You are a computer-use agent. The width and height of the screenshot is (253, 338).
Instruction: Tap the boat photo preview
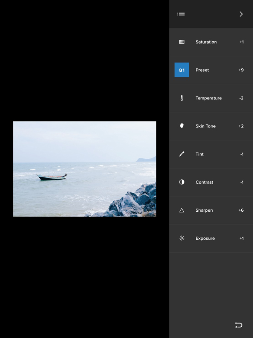tap(84, 169)
